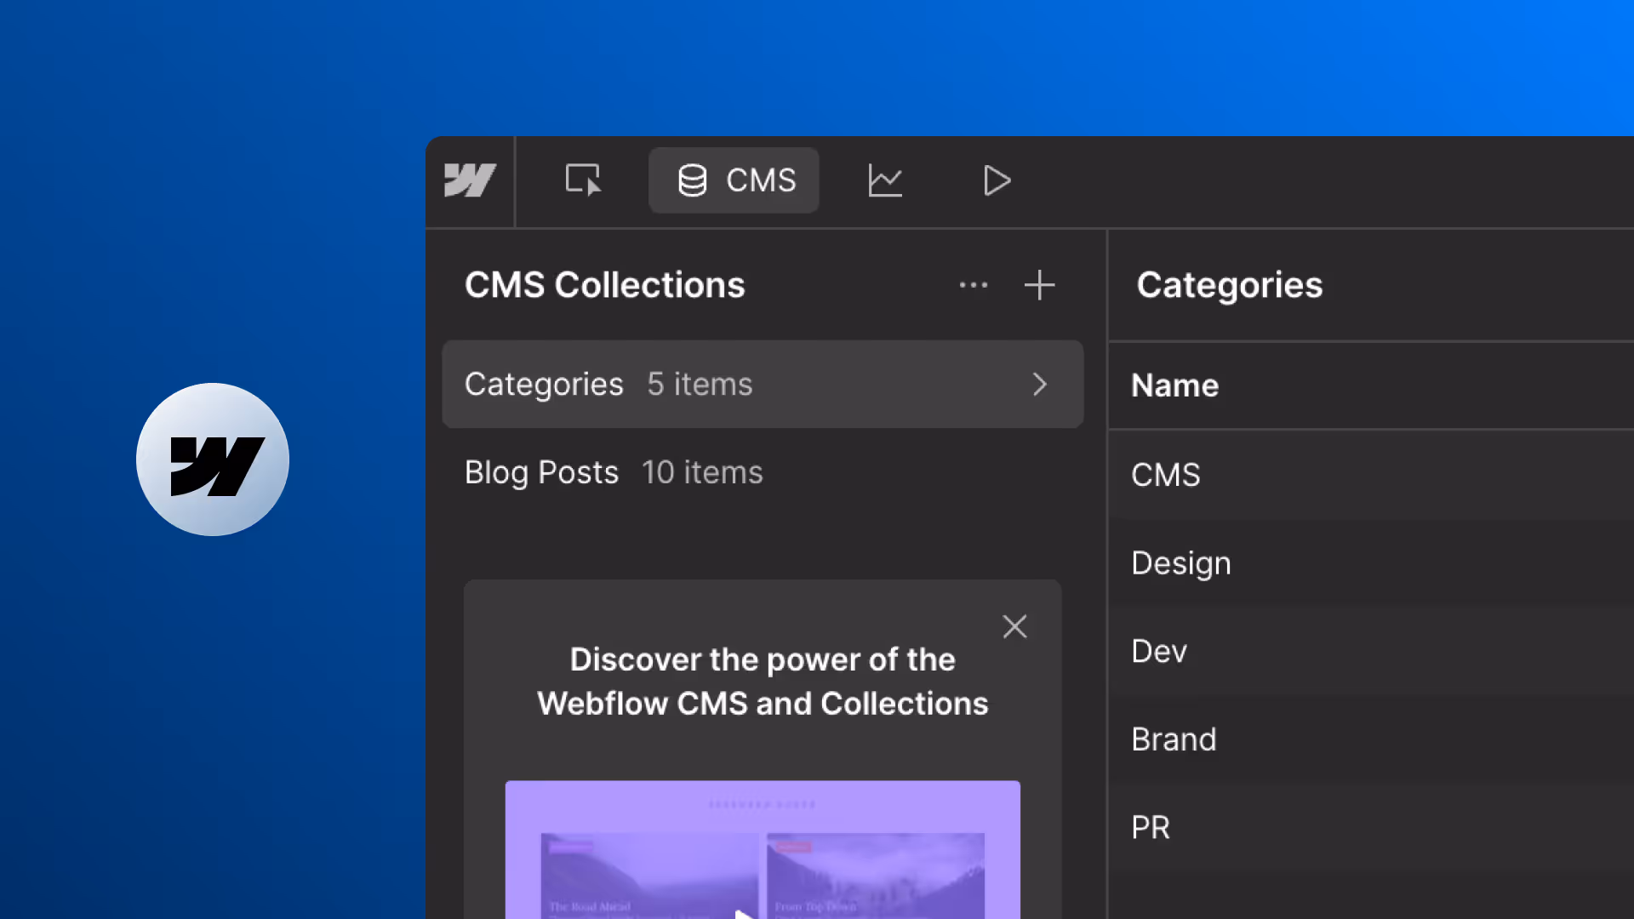Open the PR category item

(1151, 828)
